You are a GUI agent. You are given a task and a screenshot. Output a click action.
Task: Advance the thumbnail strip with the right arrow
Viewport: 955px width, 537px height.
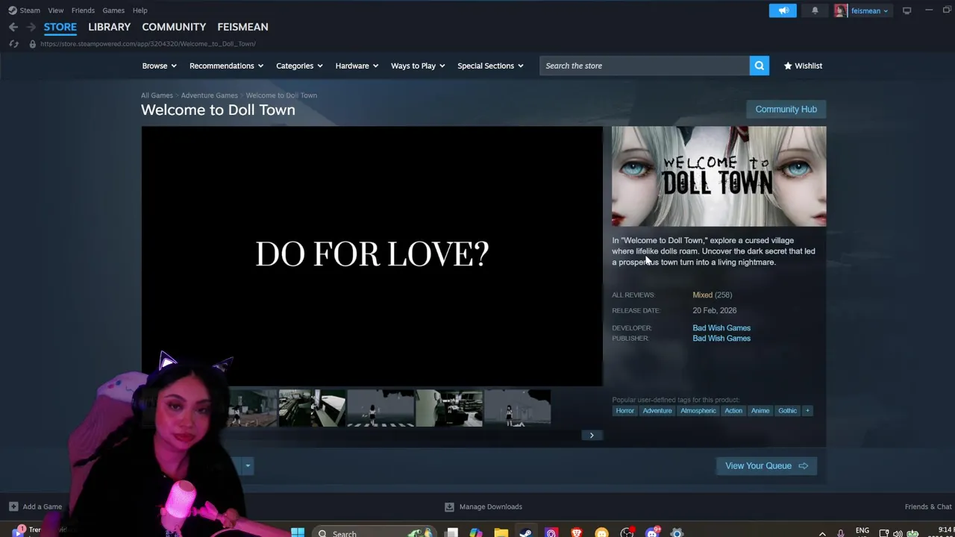pyautogui.click(x=592, y=435)
